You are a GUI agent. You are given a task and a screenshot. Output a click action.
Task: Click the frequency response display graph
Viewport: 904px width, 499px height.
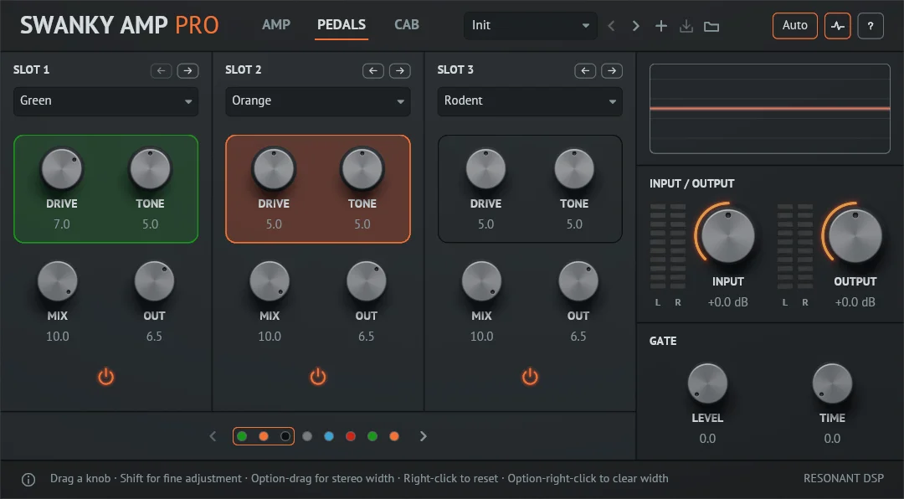tap(770, 109)
